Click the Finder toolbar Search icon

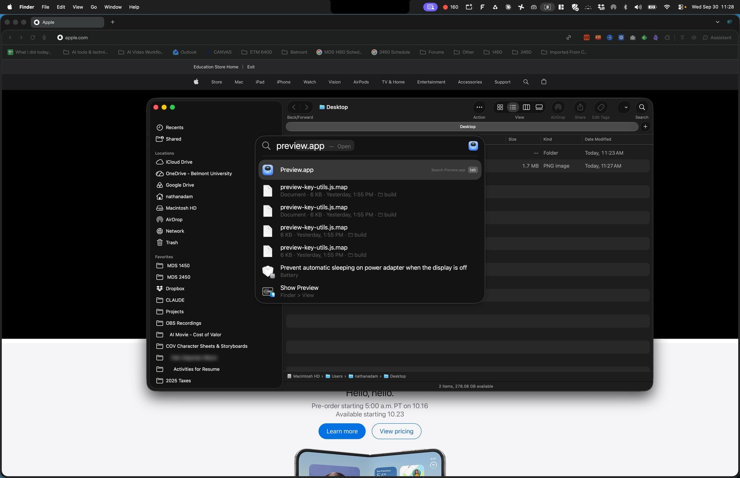[x=642, y=107]
